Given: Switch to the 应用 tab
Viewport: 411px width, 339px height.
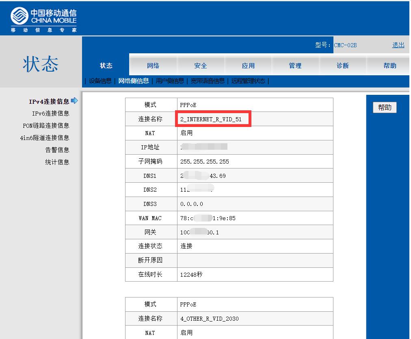Looking at the screenshot, I should (249, 66).
